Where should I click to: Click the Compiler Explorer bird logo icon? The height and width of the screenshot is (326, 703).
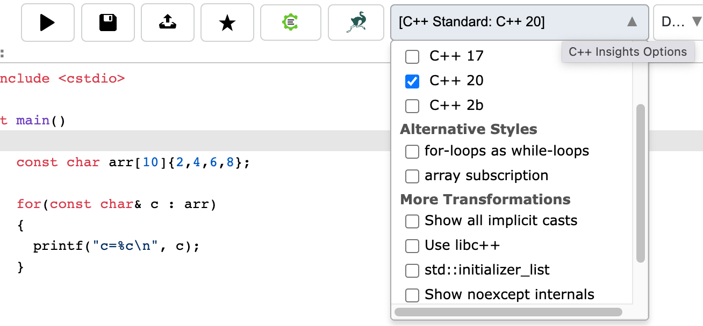[356, 23]
